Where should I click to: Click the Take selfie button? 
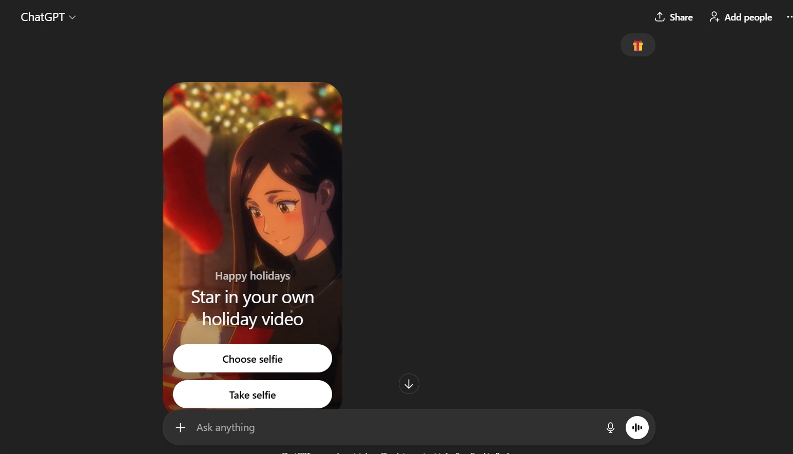click(253, 394)
